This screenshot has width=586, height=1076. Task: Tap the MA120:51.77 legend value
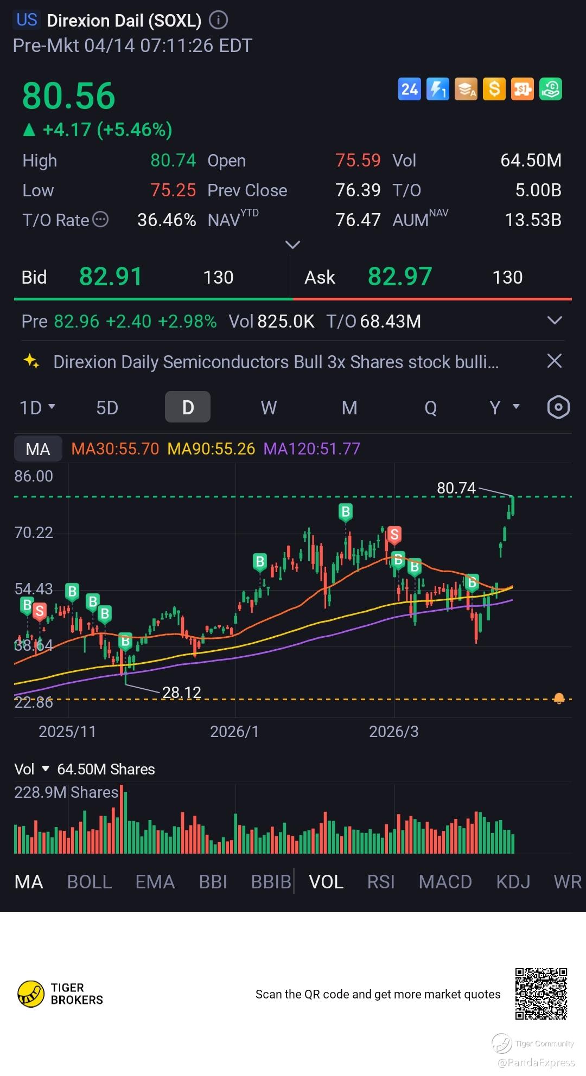tap(311, 449)
